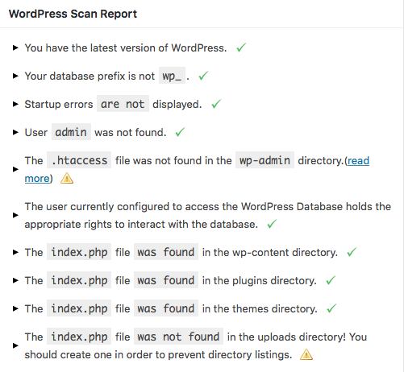Expand the Startup errors item
Screen dimensions: 404x372
15,104
